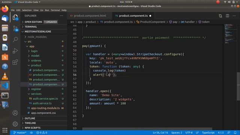
Task: Open the Explorer view in activity bar
Action: coord(15,17)
